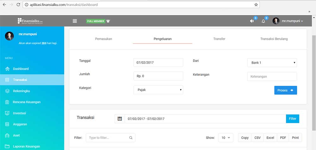Click the blue Filter button
The image size is (316, 150).
(292, 119)
